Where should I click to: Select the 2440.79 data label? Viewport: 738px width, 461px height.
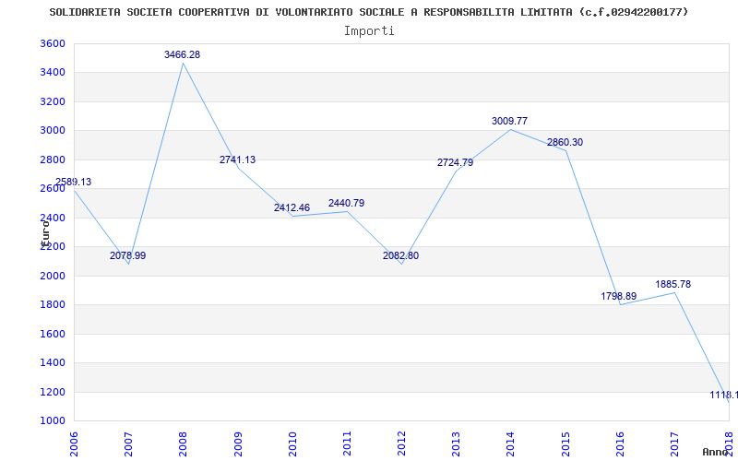(347, 203)
